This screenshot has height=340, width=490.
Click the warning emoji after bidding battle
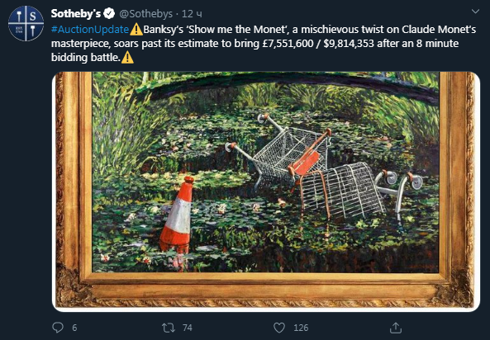[x=127, y=58]
